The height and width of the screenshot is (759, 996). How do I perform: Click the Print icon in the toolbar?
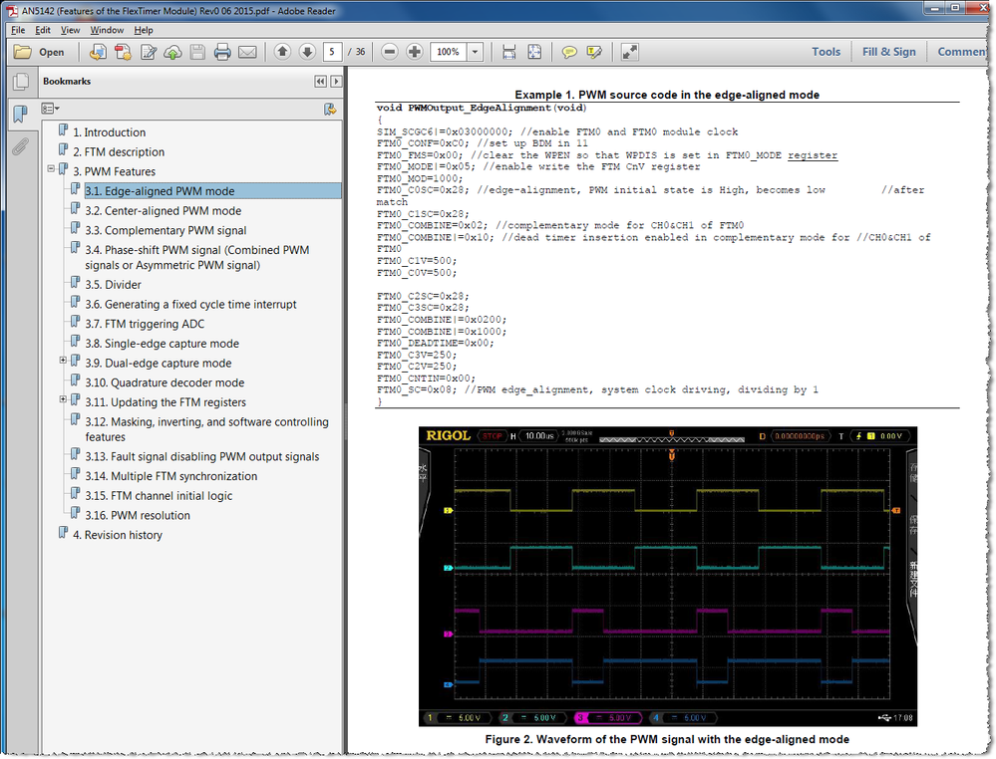pos(222,52)
